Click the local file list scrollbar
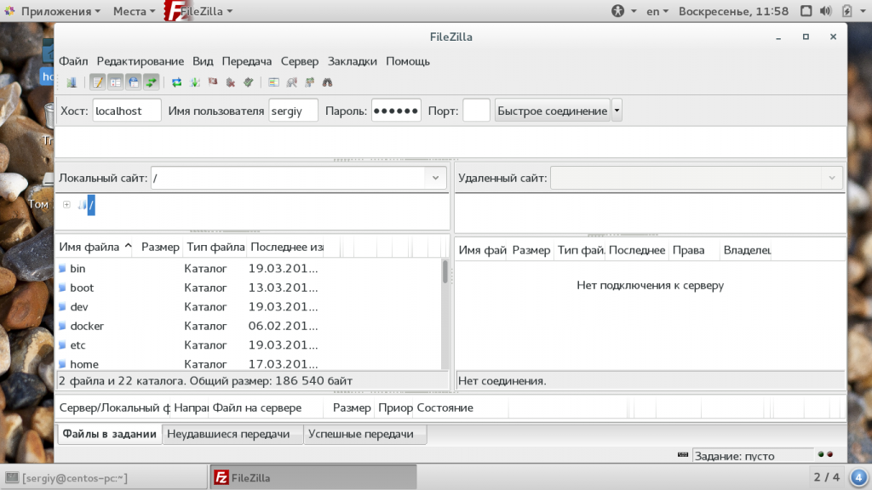The height and width of the screenshot is (490, 872). pos(445,272)
